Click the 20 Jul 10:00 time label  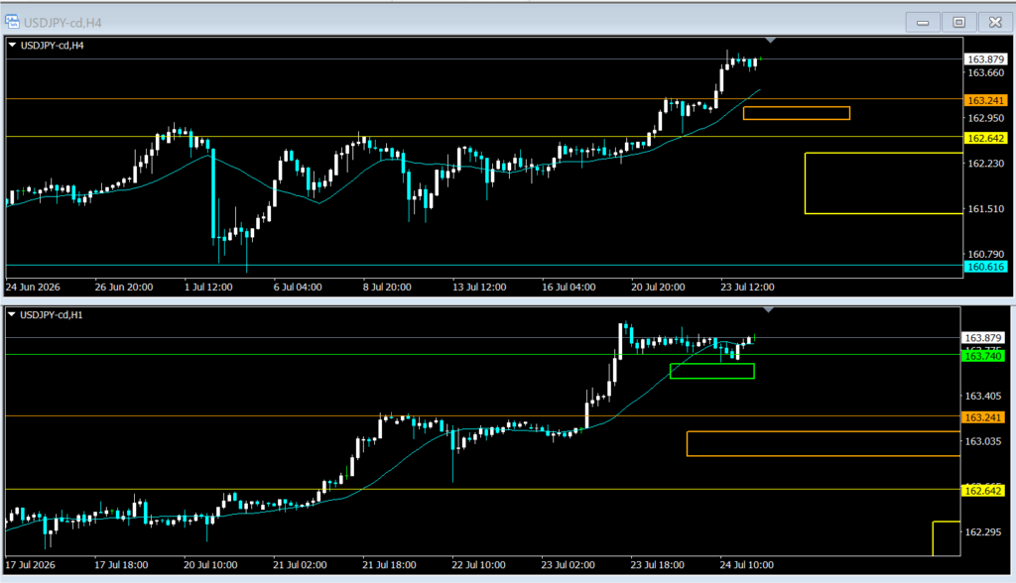[x=210, y=565]
